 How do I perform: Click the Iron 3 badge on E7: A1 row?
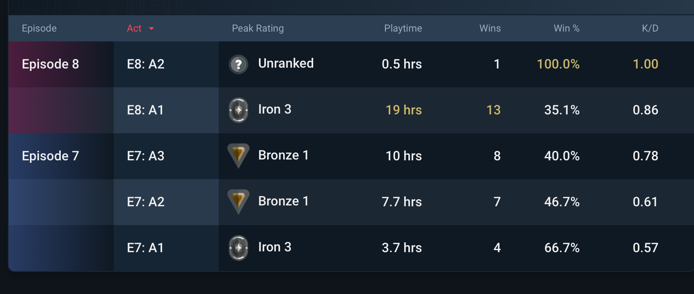(x=238, y=247)
